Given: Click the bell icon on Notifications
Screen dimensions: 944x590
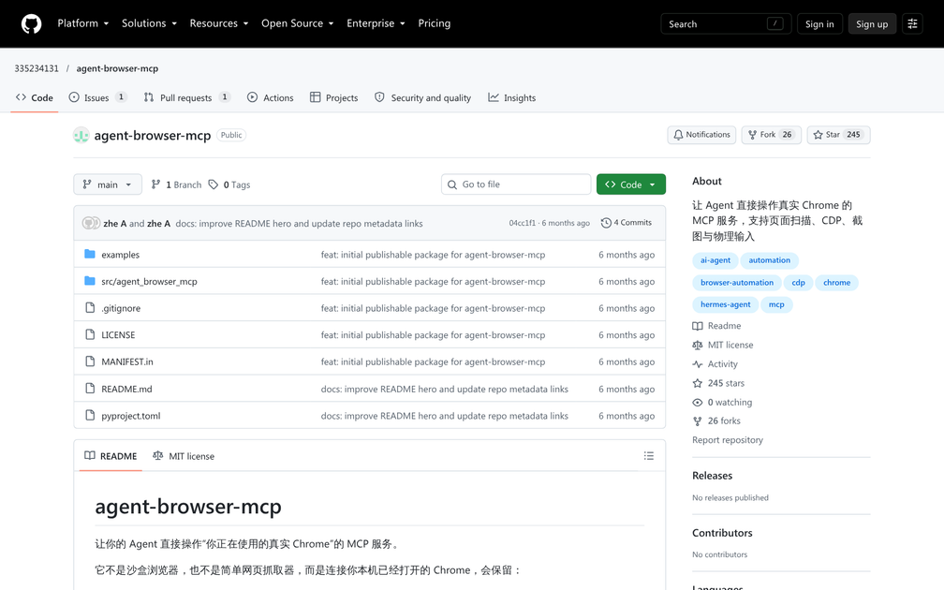Looking at the screenshot, I should [678, 135].
